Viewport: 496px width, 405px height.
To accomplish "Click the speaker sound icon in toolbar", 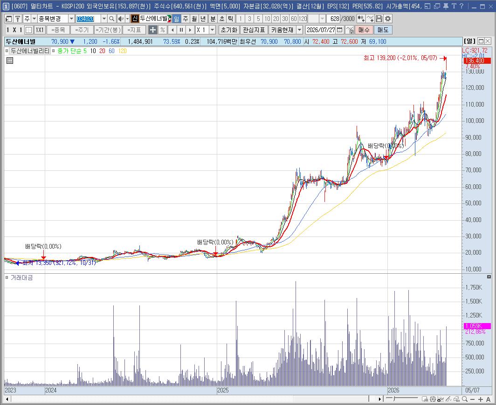I will point(121,19).
